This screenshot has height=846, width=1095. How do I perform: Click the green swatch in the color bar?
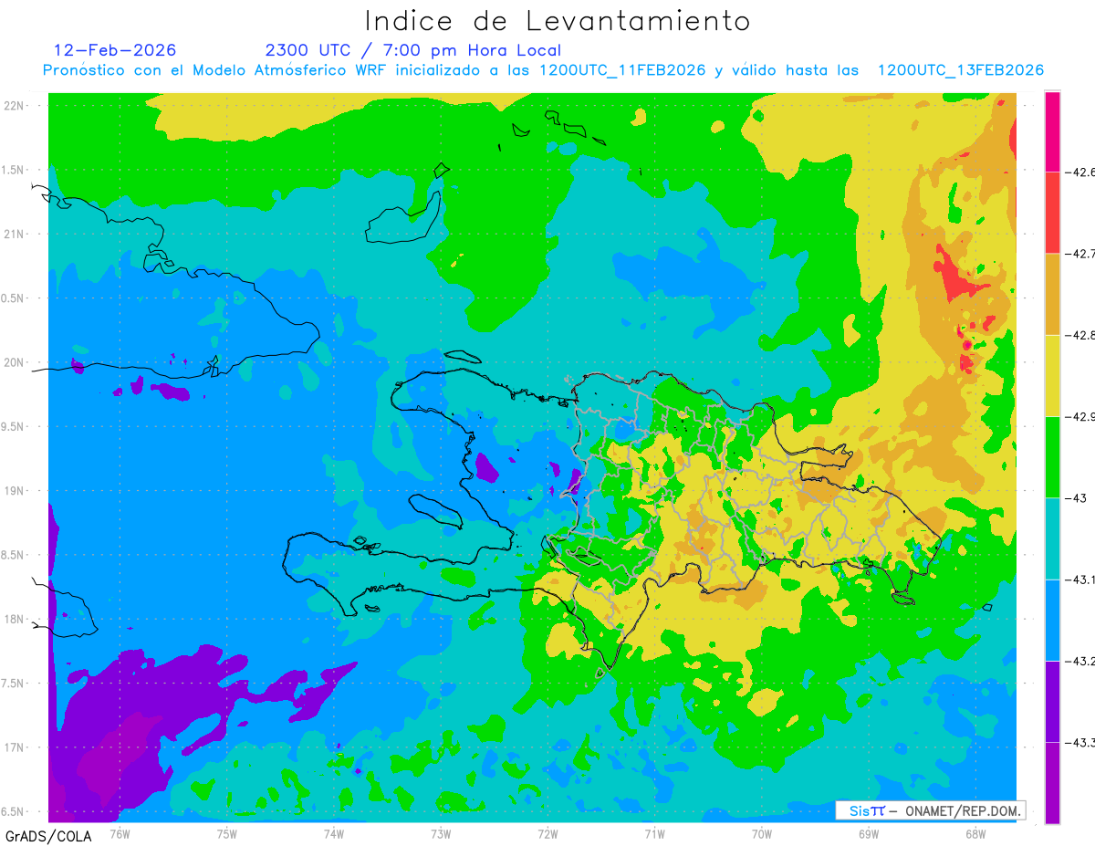(1052, 457)
